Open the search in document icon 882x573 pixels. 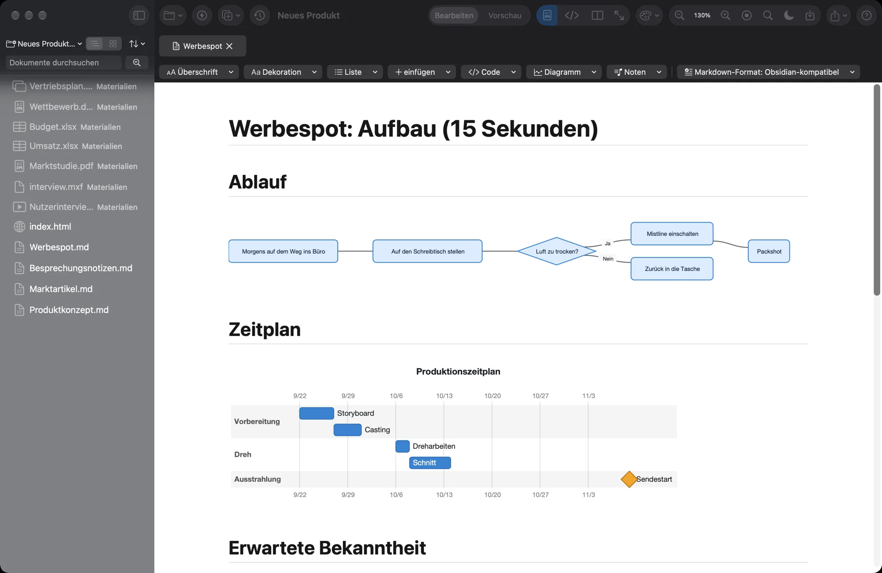(768, 15)
